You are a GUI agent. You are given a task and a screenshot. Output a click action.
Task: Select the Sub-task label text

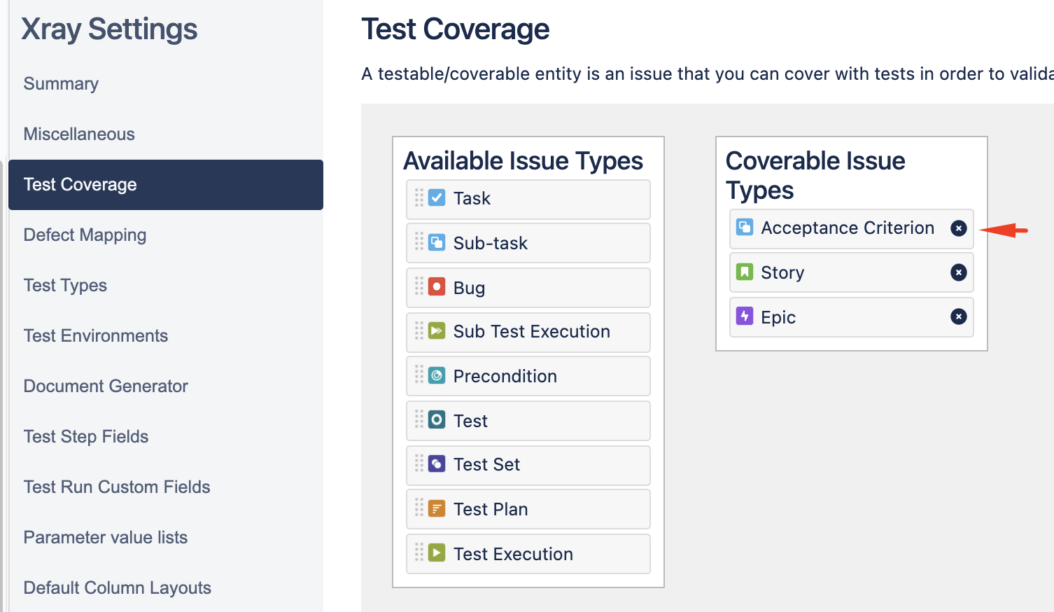491,243
